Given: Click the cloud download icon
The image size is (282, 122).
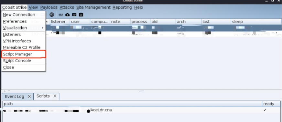Looking at the screenshot, I should point(68,15).
